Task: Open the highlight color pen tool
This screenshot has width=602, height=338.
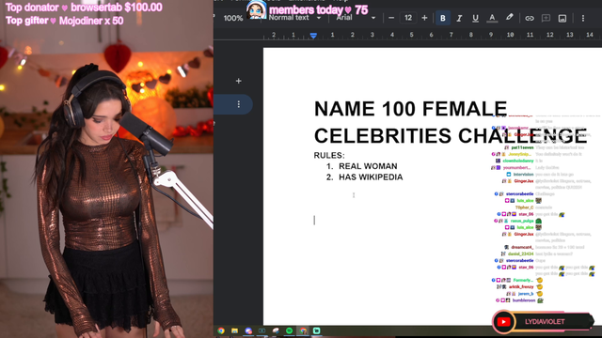Action: coord(509,18)
